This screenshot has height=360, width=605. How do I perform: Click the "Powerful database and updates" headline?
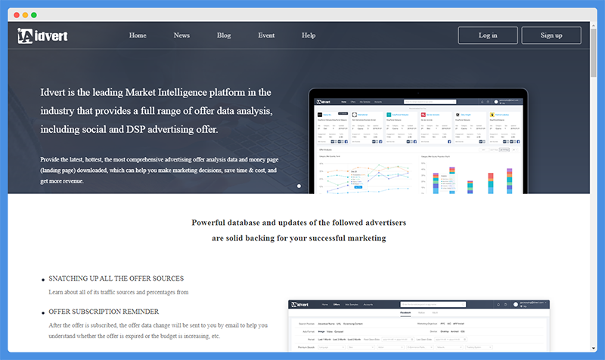pyautogui.click(x=299, y=230)
